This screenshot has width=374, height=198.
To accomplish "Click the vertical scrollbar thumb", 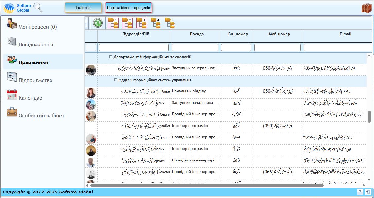I will click(369, 116).
